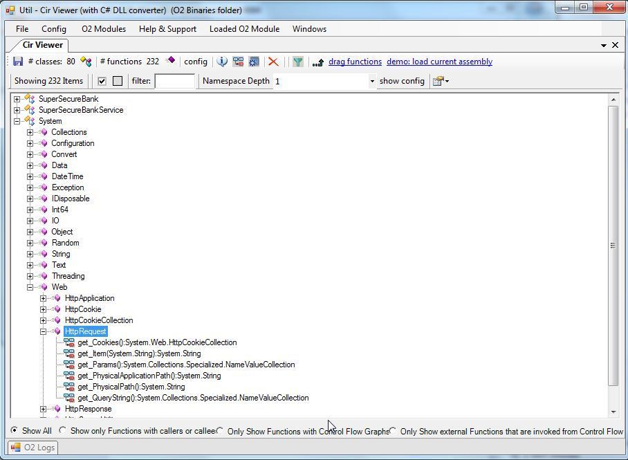Click the O2 Logs panel icon
The height and width of the screenshot is (460, 628).
15,448
